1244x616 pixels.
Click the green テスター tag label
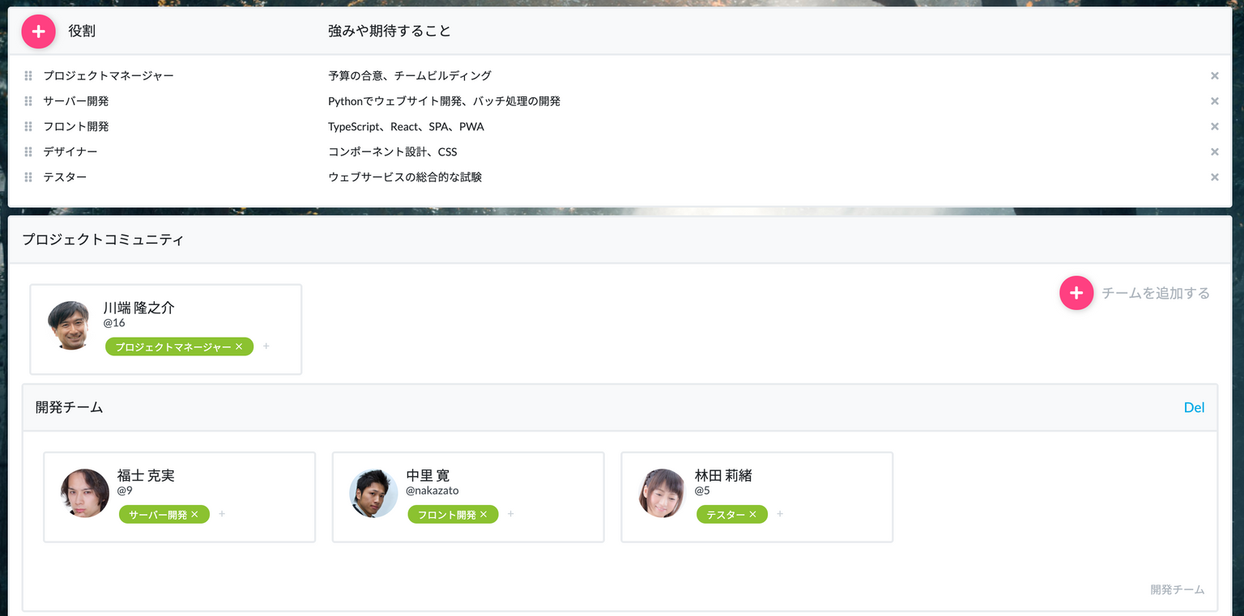click(726, 515)
